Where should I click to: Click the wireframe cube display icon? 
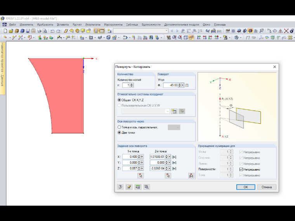coord(186,38)
